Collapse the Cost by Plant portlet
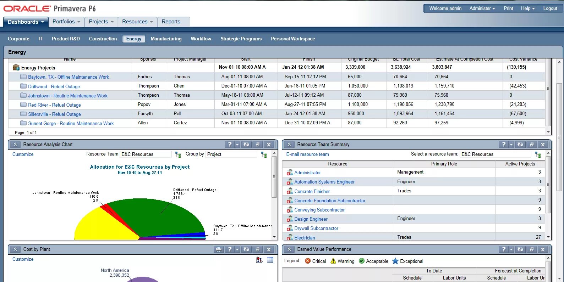 (15, 249)
